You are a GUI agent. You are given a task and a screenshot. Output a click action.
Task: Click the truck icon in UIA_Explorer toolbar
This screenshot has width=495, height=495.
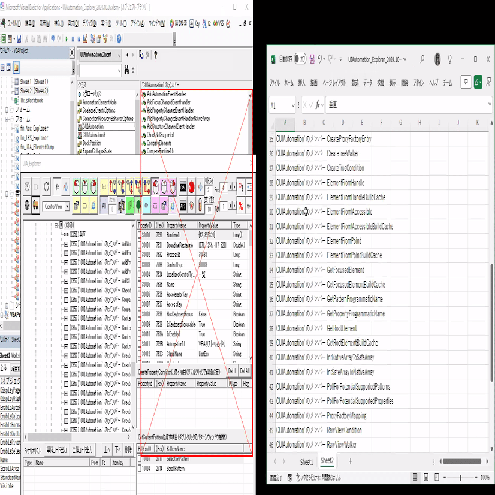36,206
